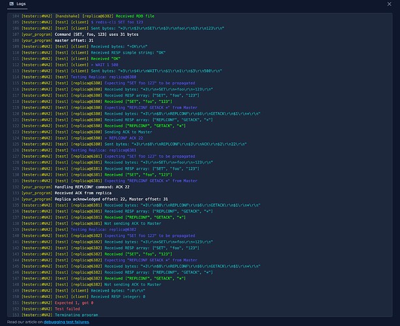The height and width of the screenshot is (326, 400).
Task: Select the error Expected 1, got 0
Action: coord(74,303)
